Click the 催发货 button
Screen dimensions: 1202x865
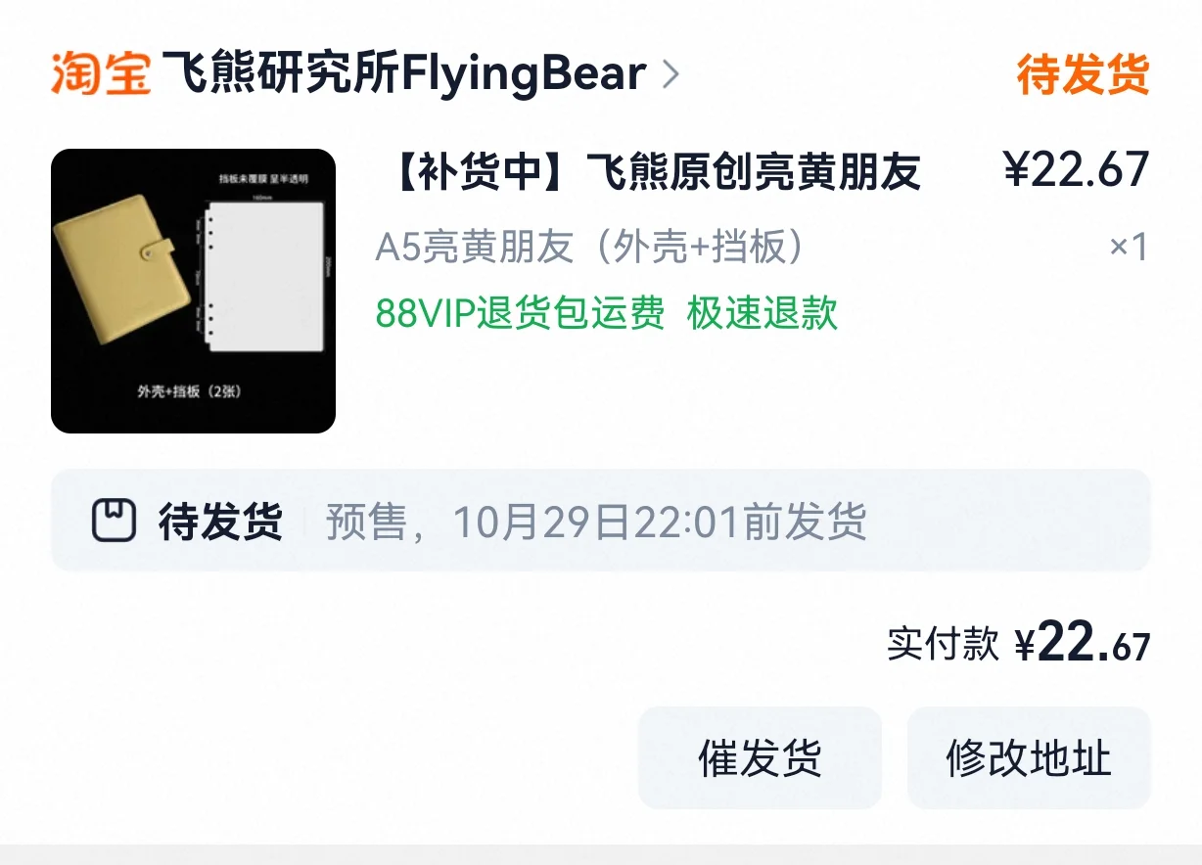(760, 757)
